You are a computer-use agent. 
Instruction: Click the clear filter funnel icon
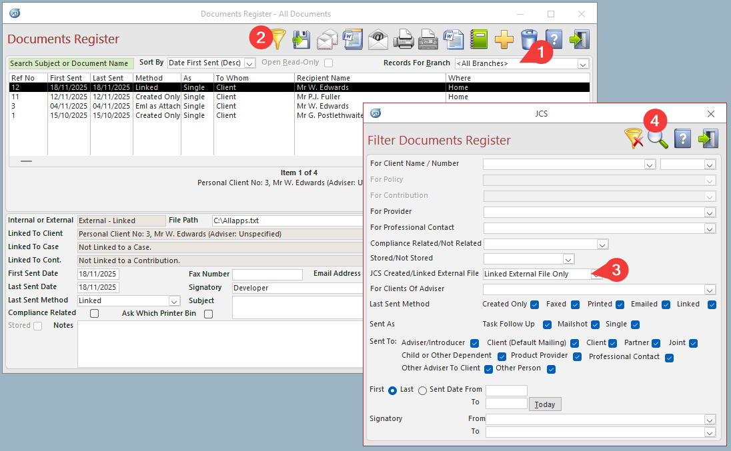click(x=633, y=138)
